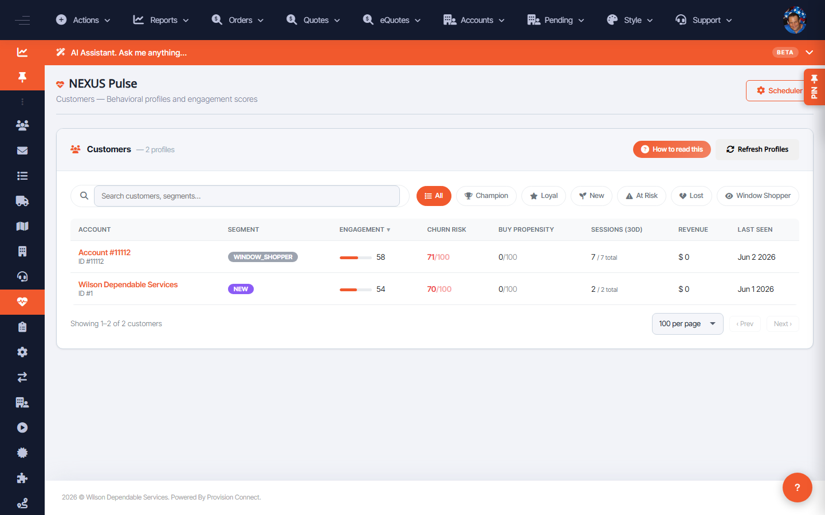Select the heartbeat Pulse sidebar icon
The height and width of the screenshot is (515, 825).
22,302
